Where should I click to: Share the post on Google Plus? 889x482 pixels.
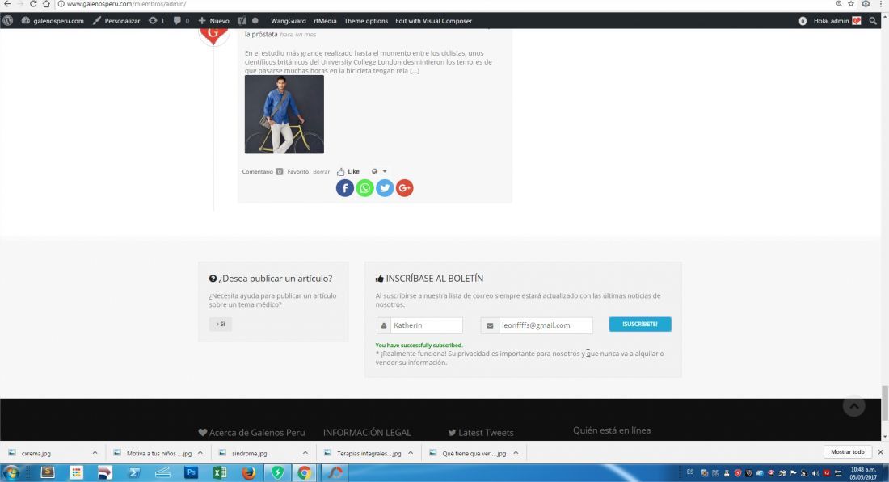404,188
